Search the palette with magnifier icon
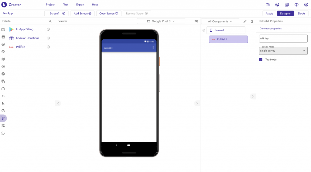The width and height of the screenshot is (311, 172). tap(50, 21)
